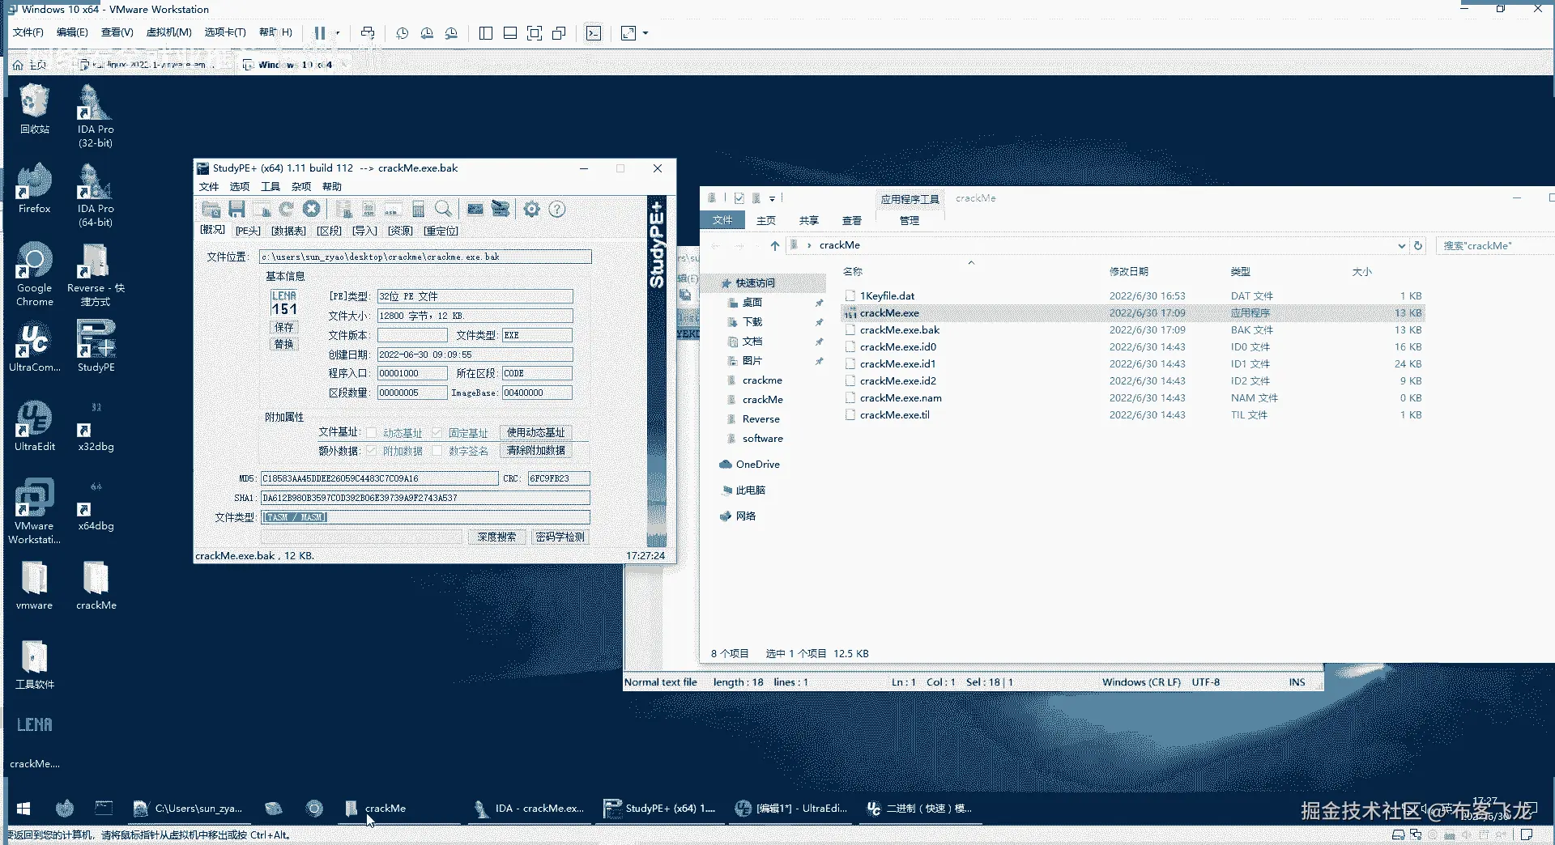Click the up arrow in Explorer navigation
This screenshot has height=845, width=1555.
pos(775,245)
